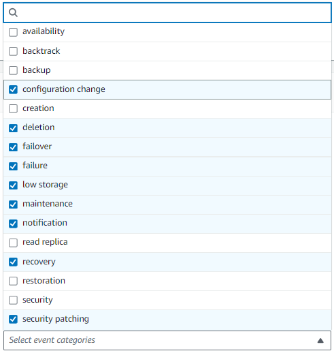Image resolution: width=334 pixels, height=351 pixels.
Task: Uncheck the notification checkbox
Action: (13, 224)
